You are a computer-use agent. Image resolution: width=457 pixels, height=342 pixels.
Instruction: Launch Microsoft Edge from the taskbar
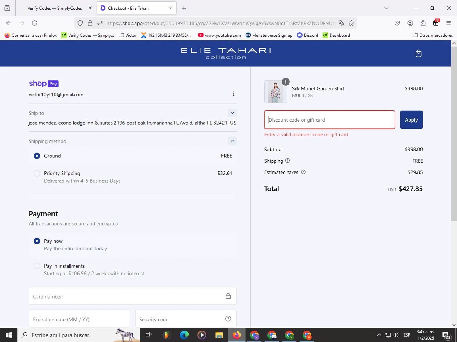(184, 335)
